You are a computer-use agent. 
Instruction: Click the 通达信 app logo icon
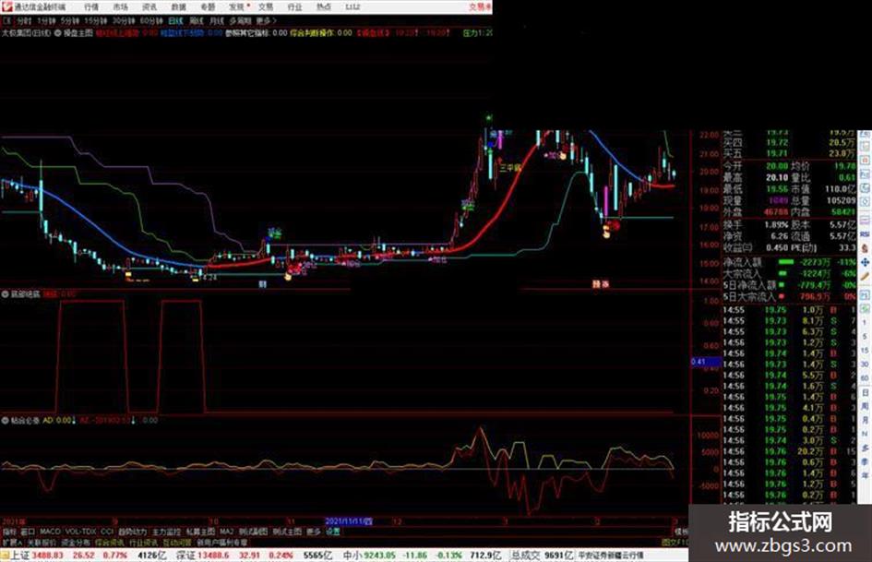point(6,6)
